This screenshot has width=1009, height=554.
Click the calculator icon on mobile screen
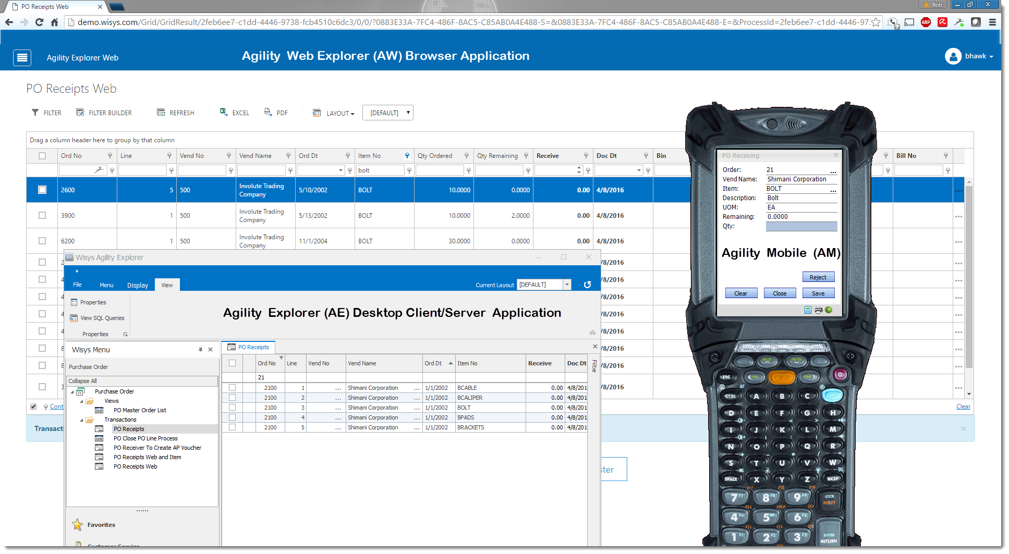click(x=808, y=310)
